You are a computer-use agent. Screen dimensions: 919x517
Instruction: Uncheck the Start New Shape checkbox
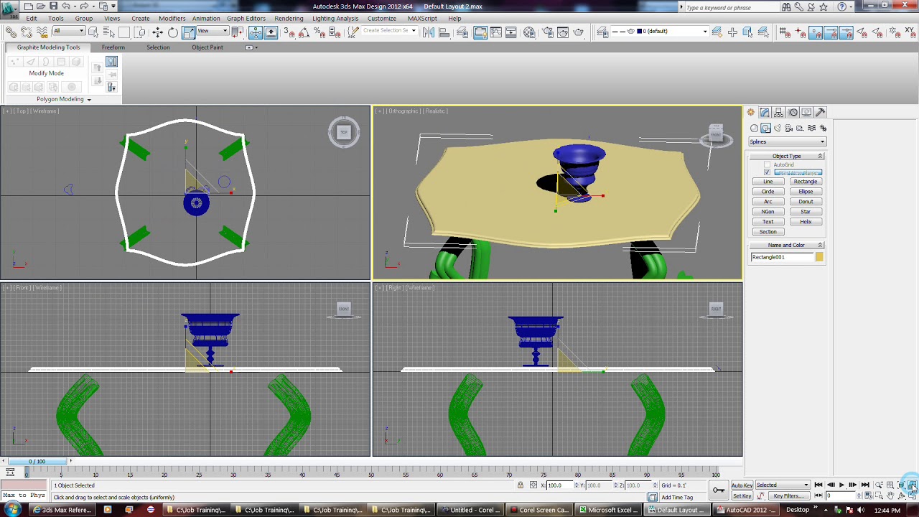[x=767, y=173]
